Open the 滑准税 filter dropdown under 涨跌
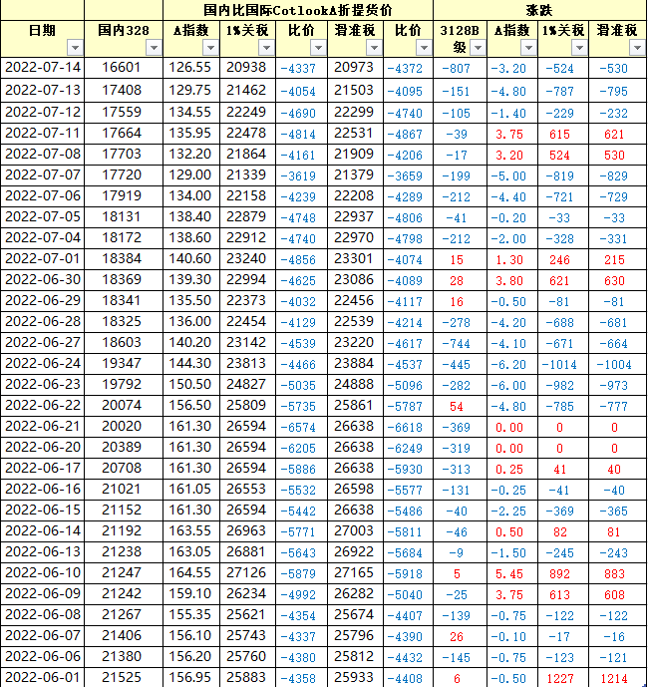 637,47
